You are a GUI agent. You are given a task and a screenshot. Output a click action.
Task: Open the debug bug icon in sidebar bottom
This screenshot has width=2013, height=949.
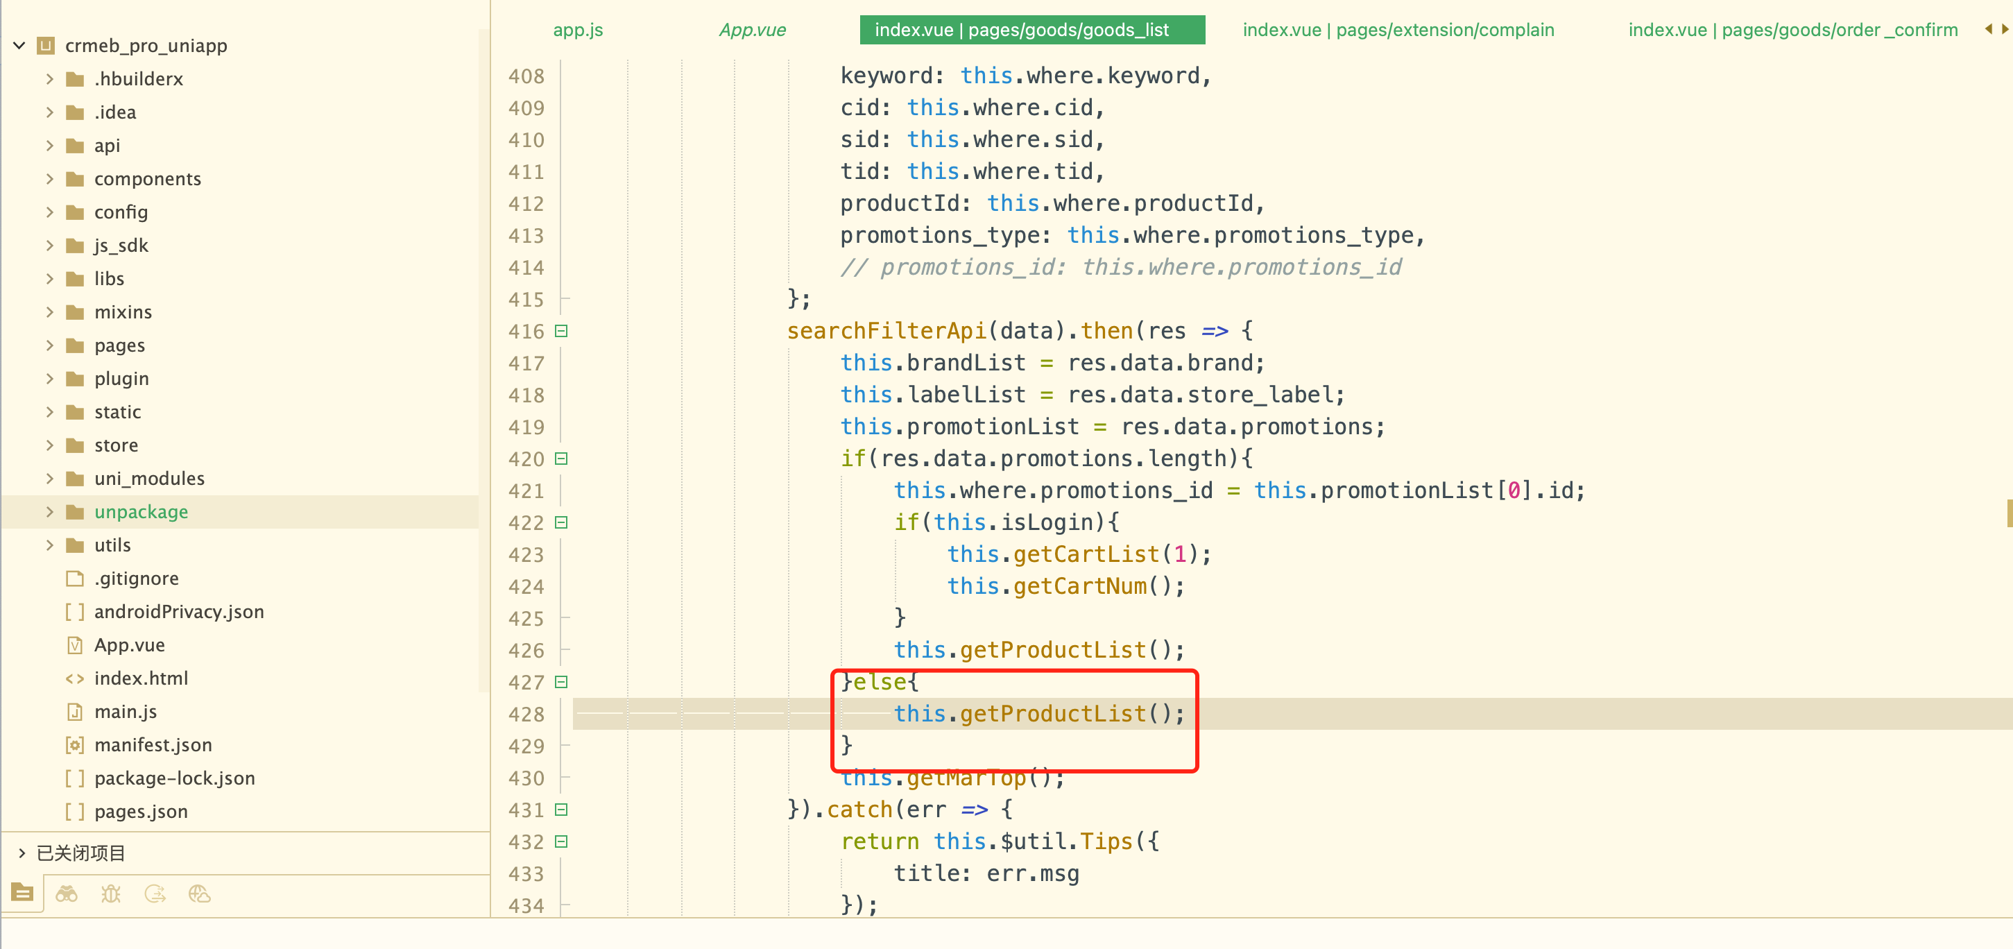tap(111, 894)
